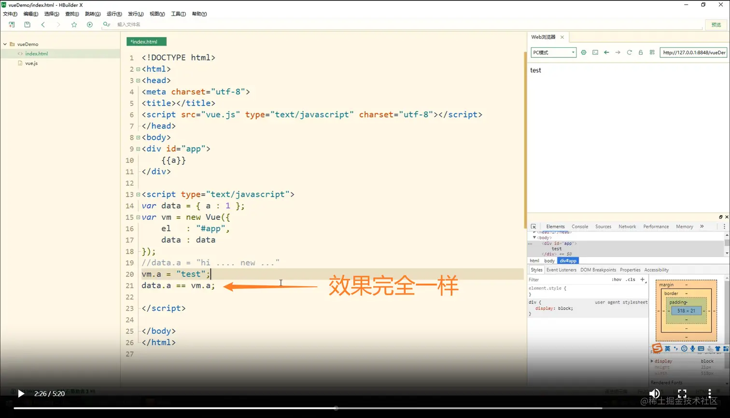Close the Web浏览器 tab
This screenshot has width=730, height=418.
[x=562, y=37]
